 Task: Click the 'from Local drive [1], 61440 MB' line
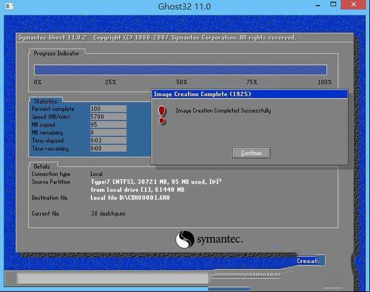tap(138, 189)
